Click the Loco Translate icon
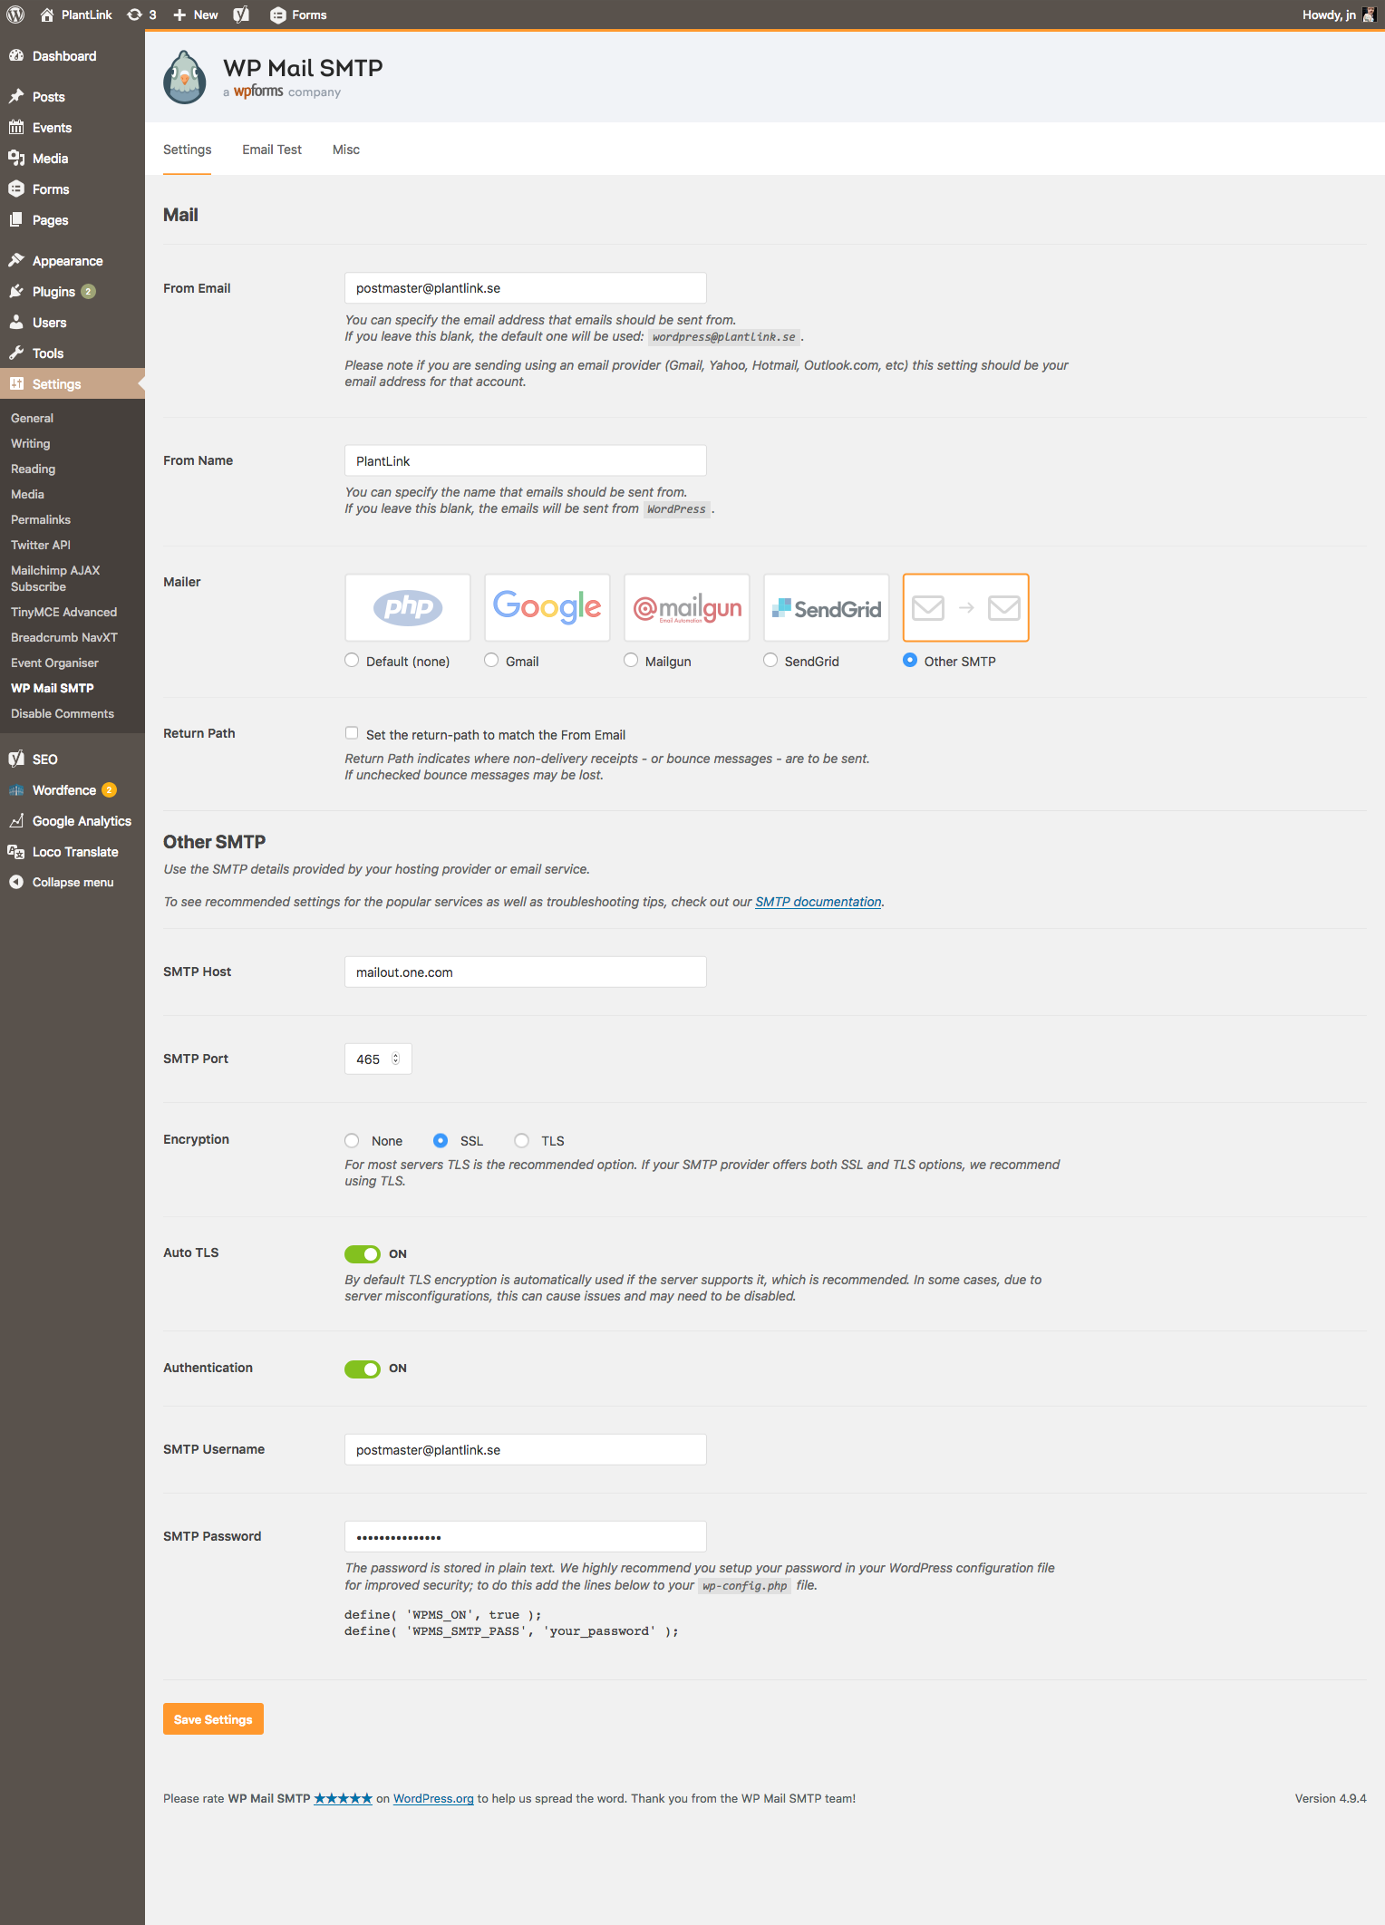 coord(16,851)
